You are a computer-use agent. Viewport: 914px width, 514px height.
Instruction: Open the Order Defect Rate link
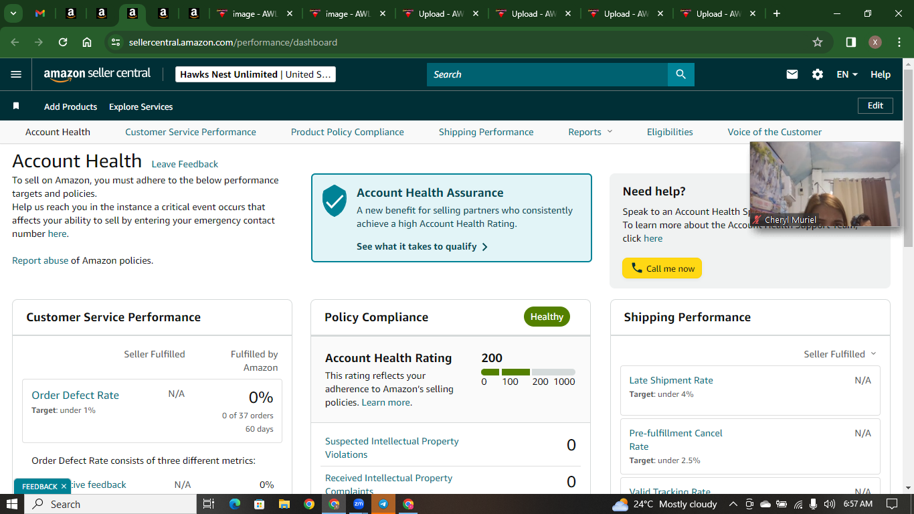point(75,395)
